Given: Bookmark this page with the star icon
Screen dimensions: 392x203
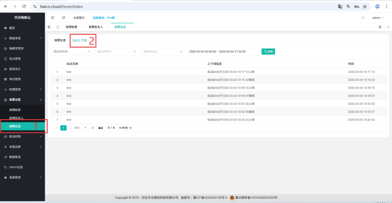Looking at the screenshot, I should pos(365,7).
